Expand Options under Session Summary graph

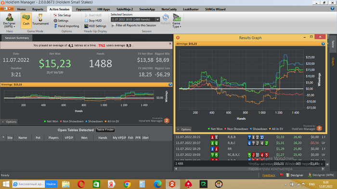pyautogui.click(x=9, y=122)
